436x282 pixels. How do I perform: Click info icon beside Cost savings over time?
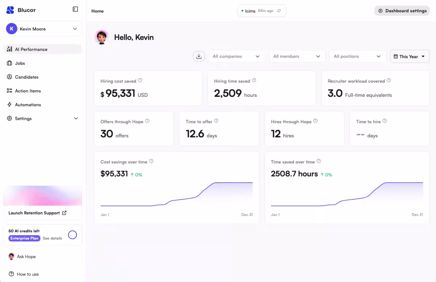point(151,161)
